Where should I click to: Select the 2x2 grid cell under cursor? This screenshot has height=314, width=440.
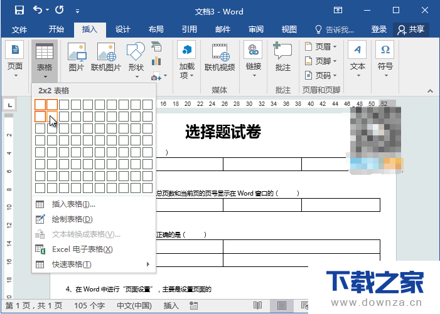(52, 117)
